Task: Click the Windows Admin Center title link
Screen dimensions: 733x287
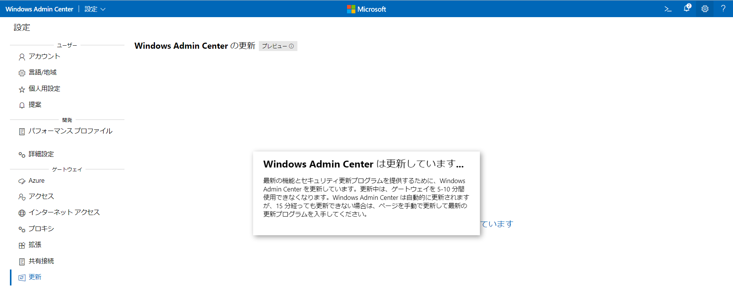Action: pyautogui.click(x=39, y=9)
